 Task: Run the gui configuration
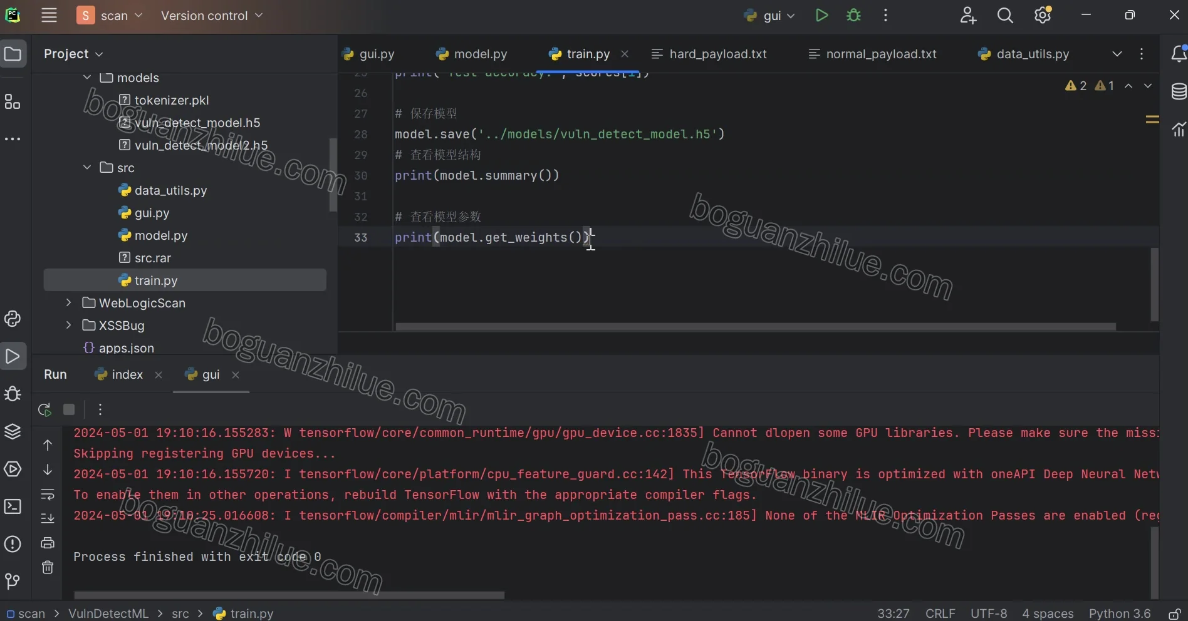821,16
